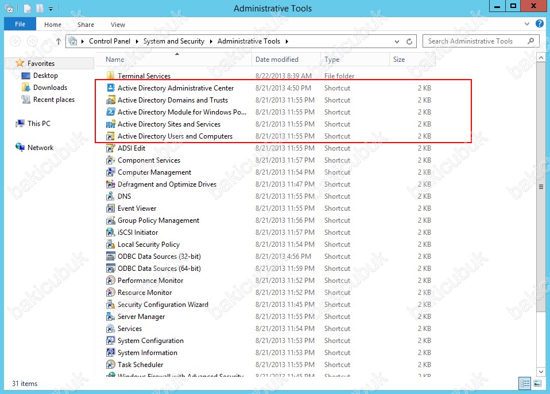Image resolution: width=550 pixels, height=394 pixels.
Task: Open Active Directory Users and Computers icon
Action: pyautogui.click(x=110, y=136)
